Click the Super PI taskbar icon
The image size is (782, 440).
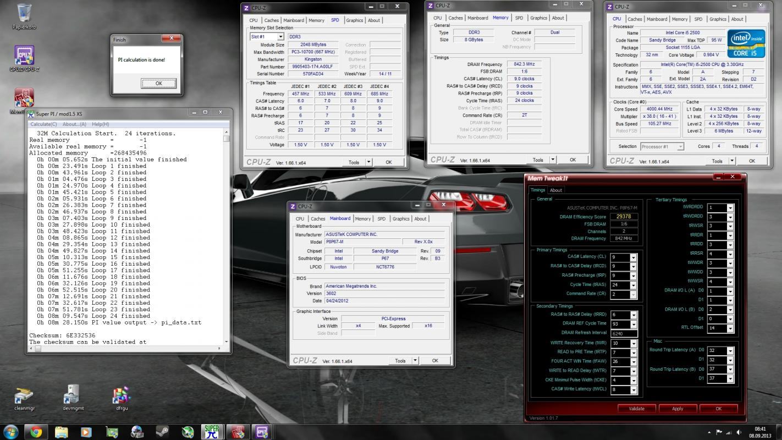coord(211,431)
